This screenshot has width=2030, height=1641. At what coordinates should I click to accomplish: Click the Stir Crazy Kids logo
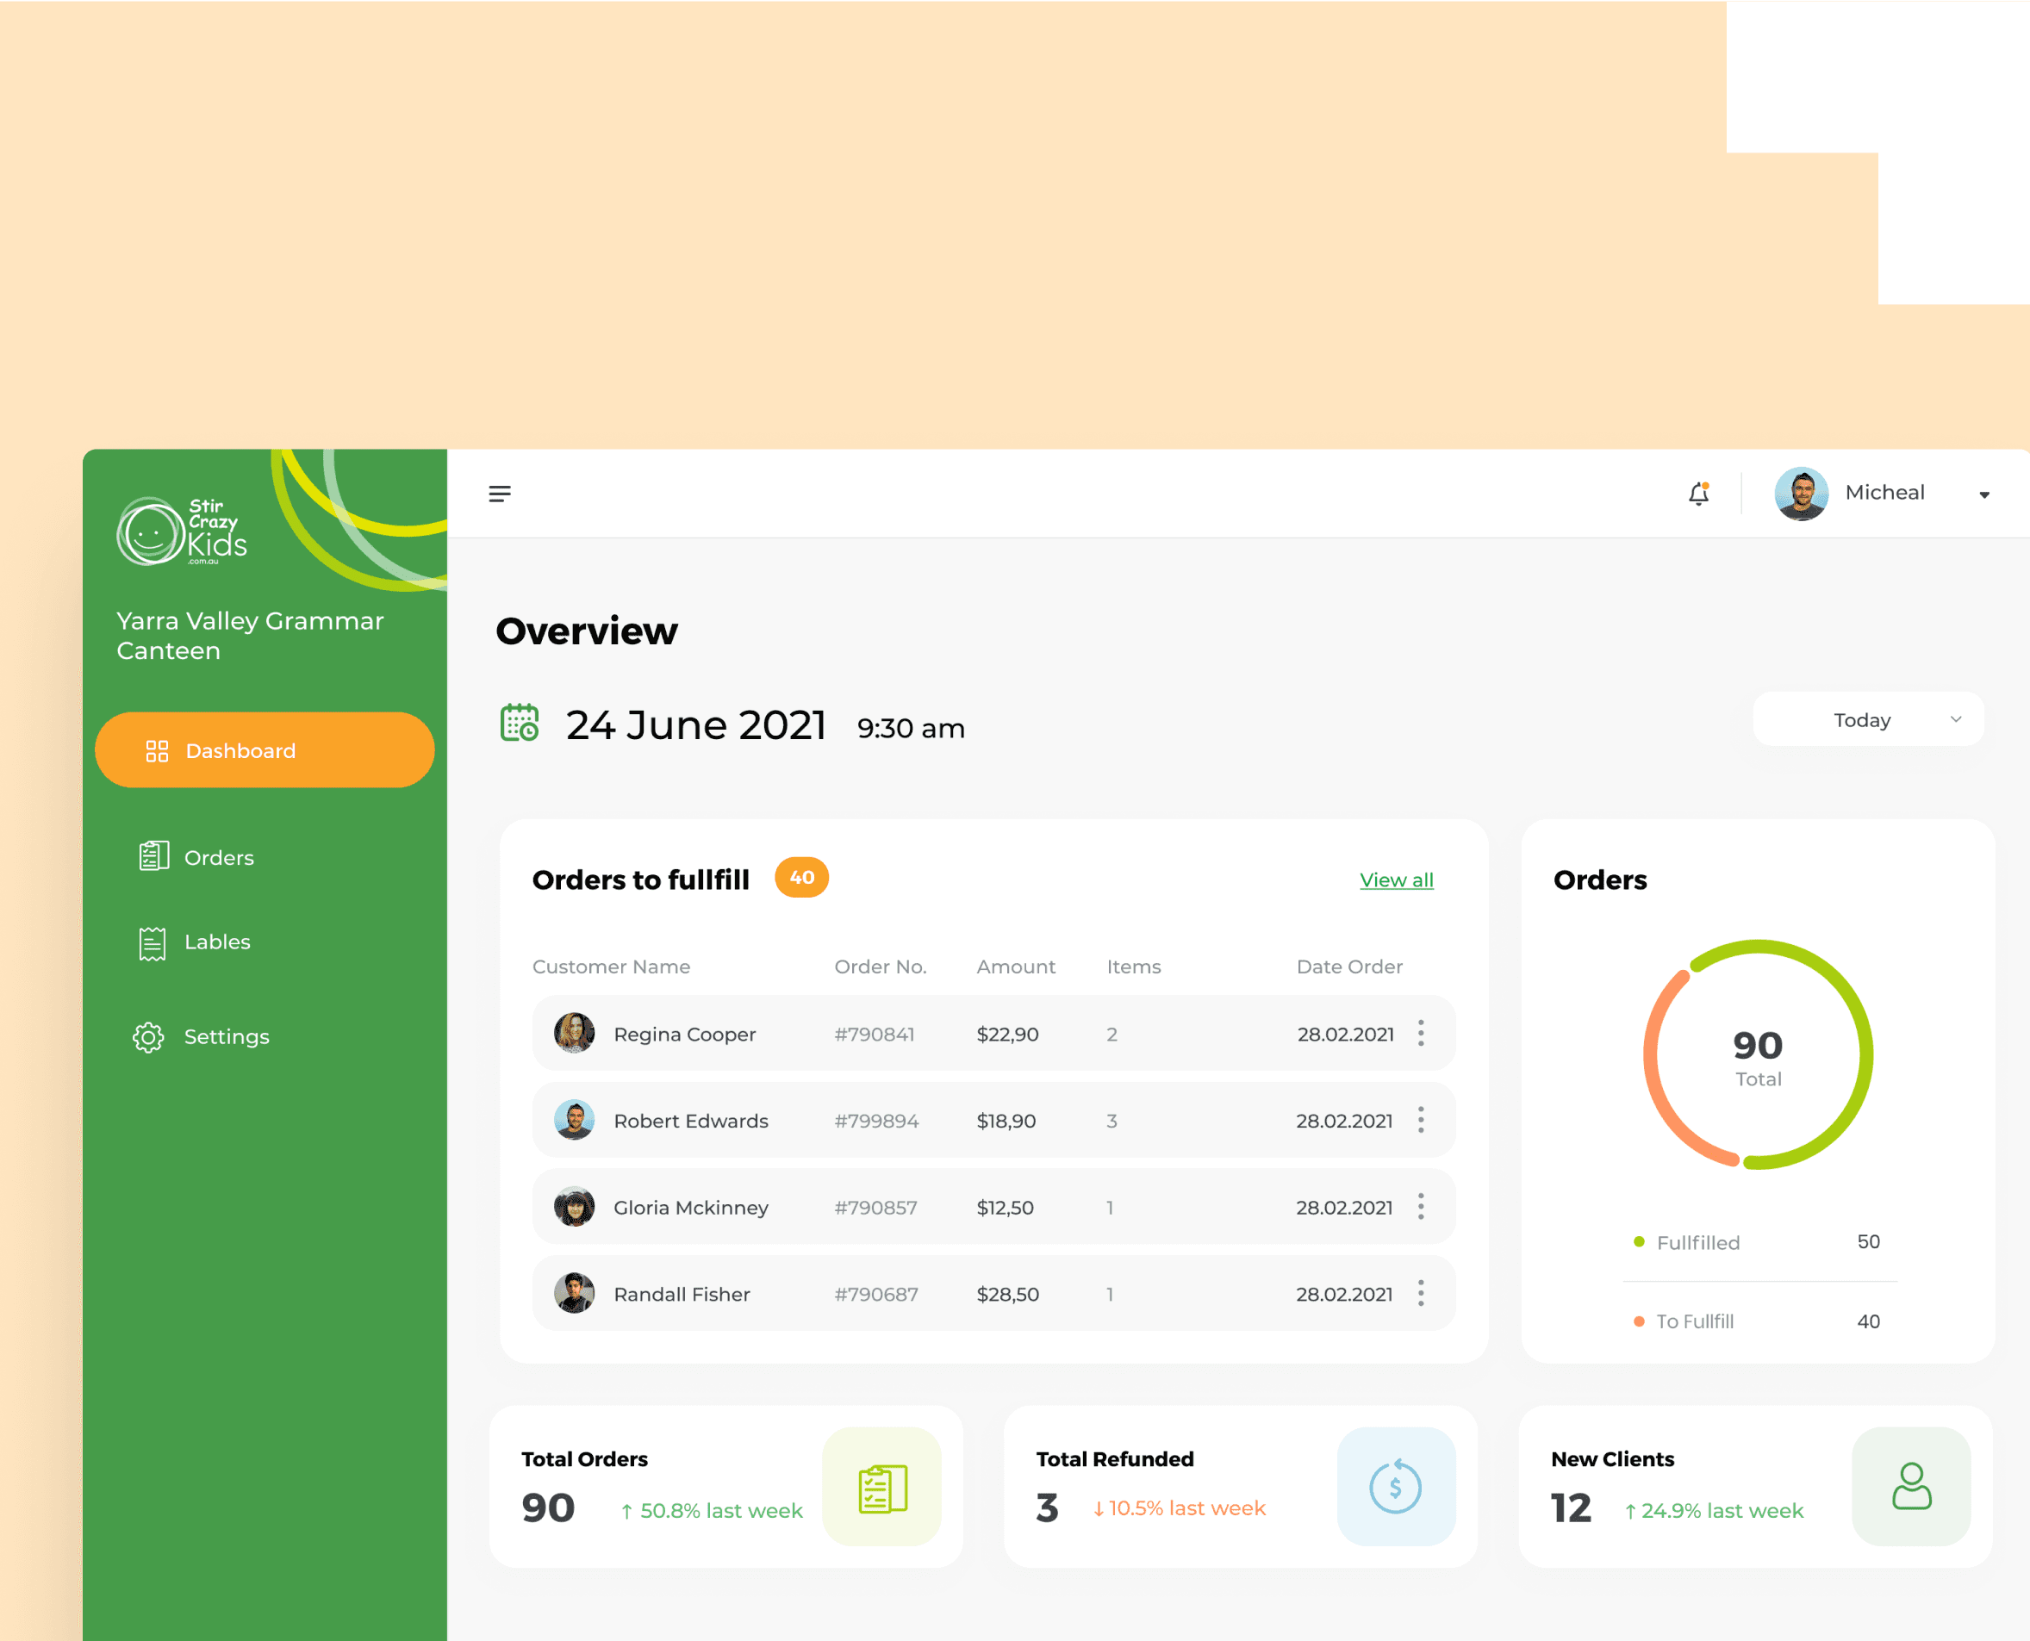point(182,530)
